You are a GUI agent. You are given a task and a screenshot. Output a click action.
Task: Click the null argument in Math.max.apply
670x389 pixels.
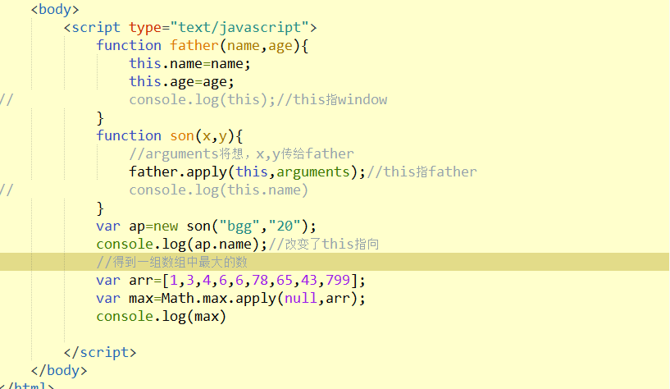[x=301, y=299]
